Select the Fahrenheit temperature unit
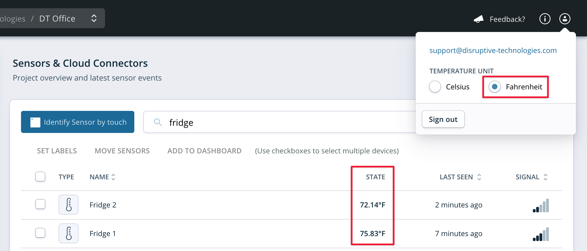Screen dimensions: 587x251 tap(495, 87)
